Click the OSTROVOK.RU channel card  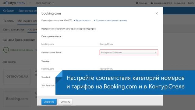pyautogui.click(x=17, y=76)
